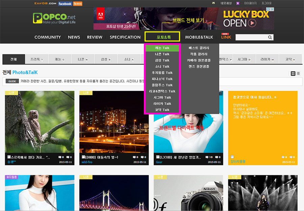Select 삼성 Talk in dropdown
This screenshot has width=304, height=211.
(162, 60)
